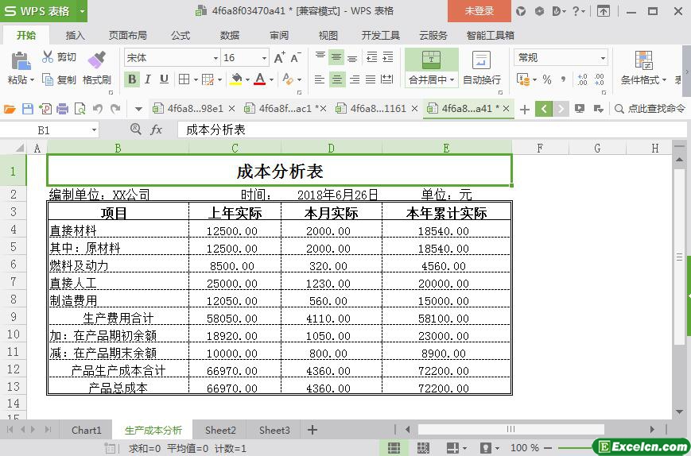
Task: Click the Cut (剪切) scissors button
Action: (x=59, y=57)
